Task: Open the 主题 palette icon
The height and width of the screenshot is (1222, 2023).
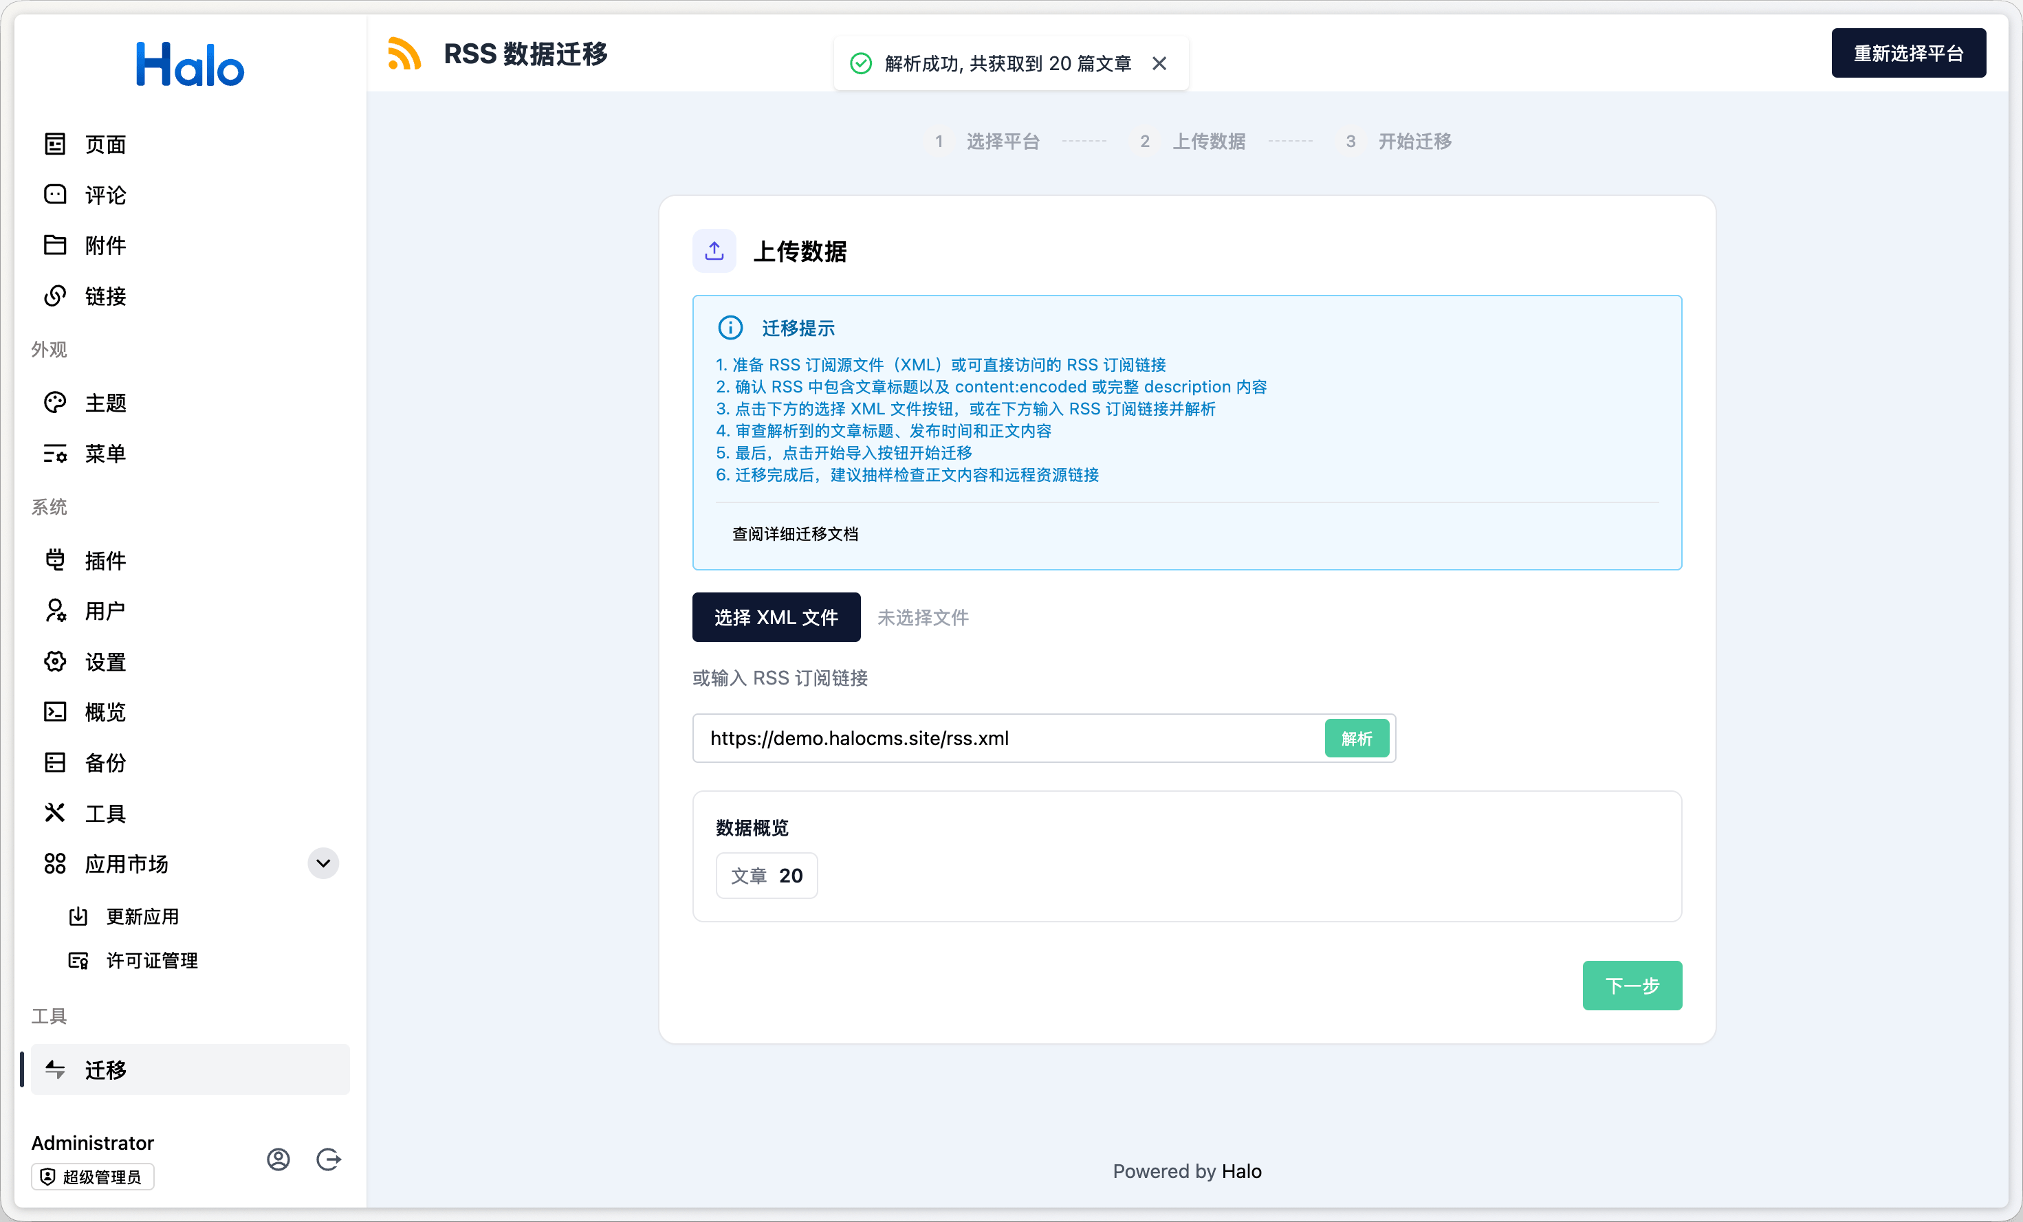Action: pyautogui.click(x=55, y=402)
